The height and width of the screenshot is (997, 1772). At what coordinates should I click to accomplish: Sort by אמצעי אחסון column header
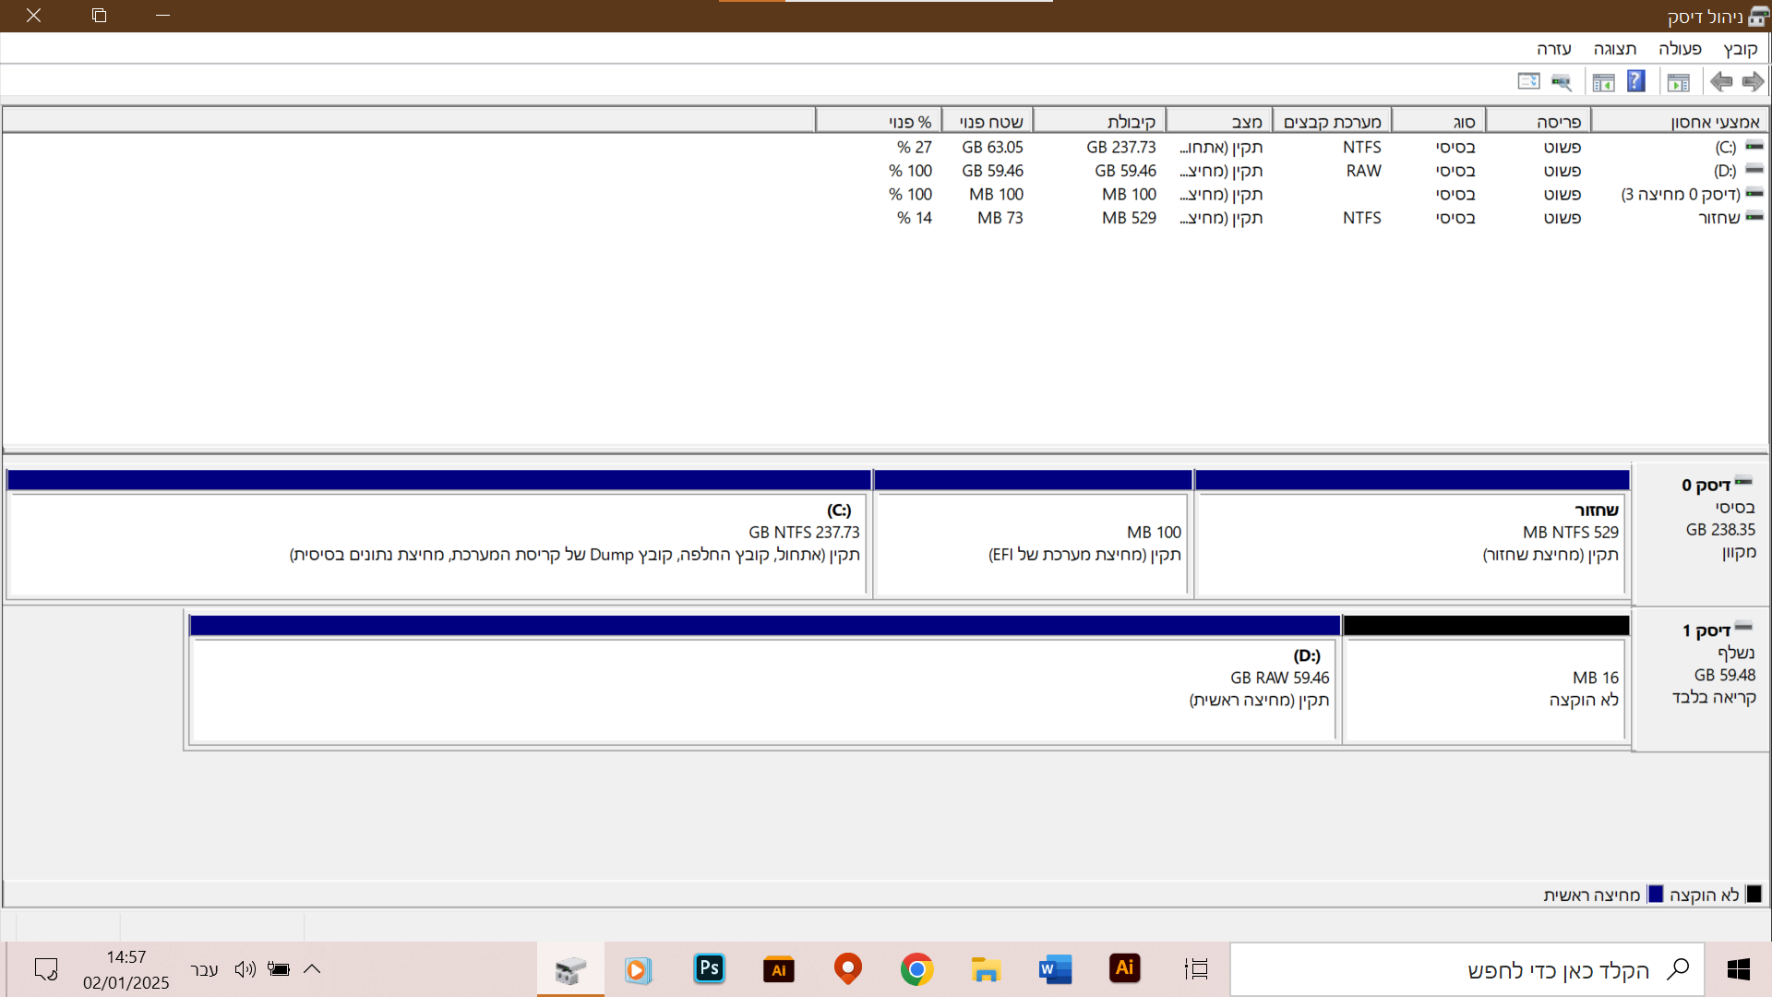[1679, 122]
